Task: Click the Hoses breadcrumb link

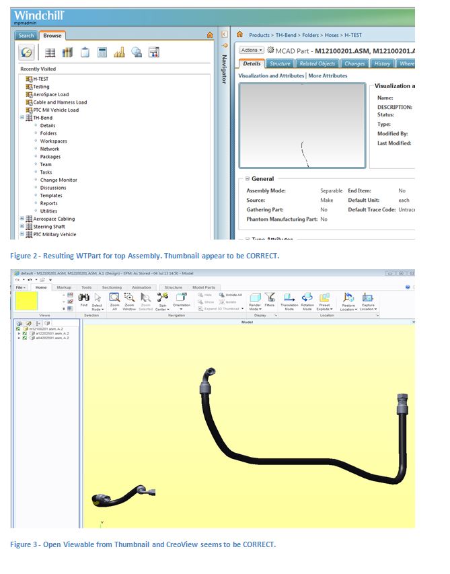Action: (x=332, y=35)
